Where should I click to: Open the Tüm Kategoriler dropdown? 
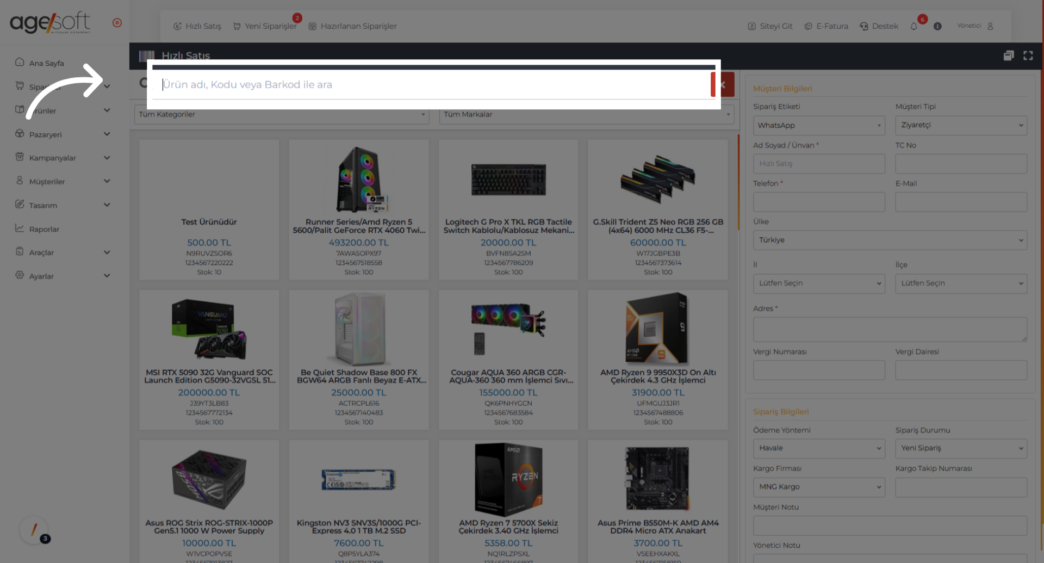click(x=282, y=114)
